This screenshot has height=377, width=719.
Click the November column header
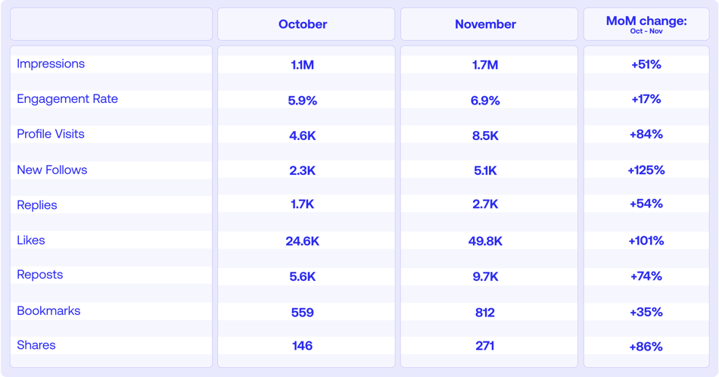pyautogui.click(x=485, y=24)
